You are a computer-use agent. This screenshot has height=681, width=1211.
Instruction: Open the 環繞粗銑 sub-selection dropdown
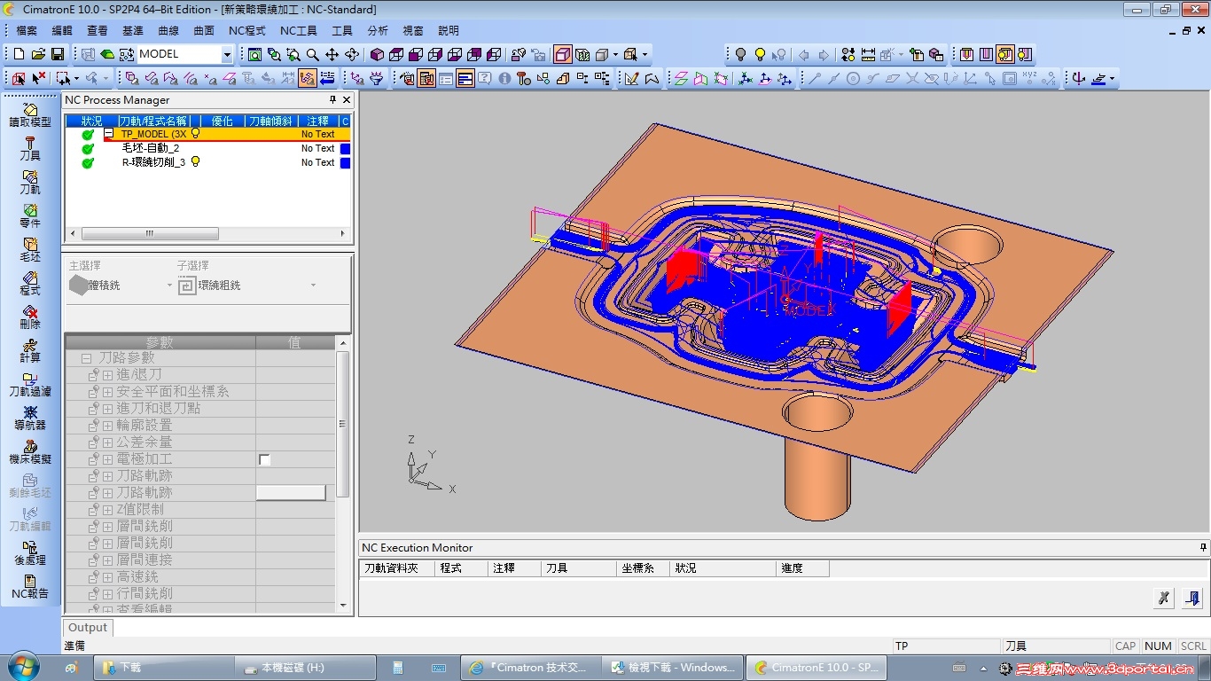point(313,286)
